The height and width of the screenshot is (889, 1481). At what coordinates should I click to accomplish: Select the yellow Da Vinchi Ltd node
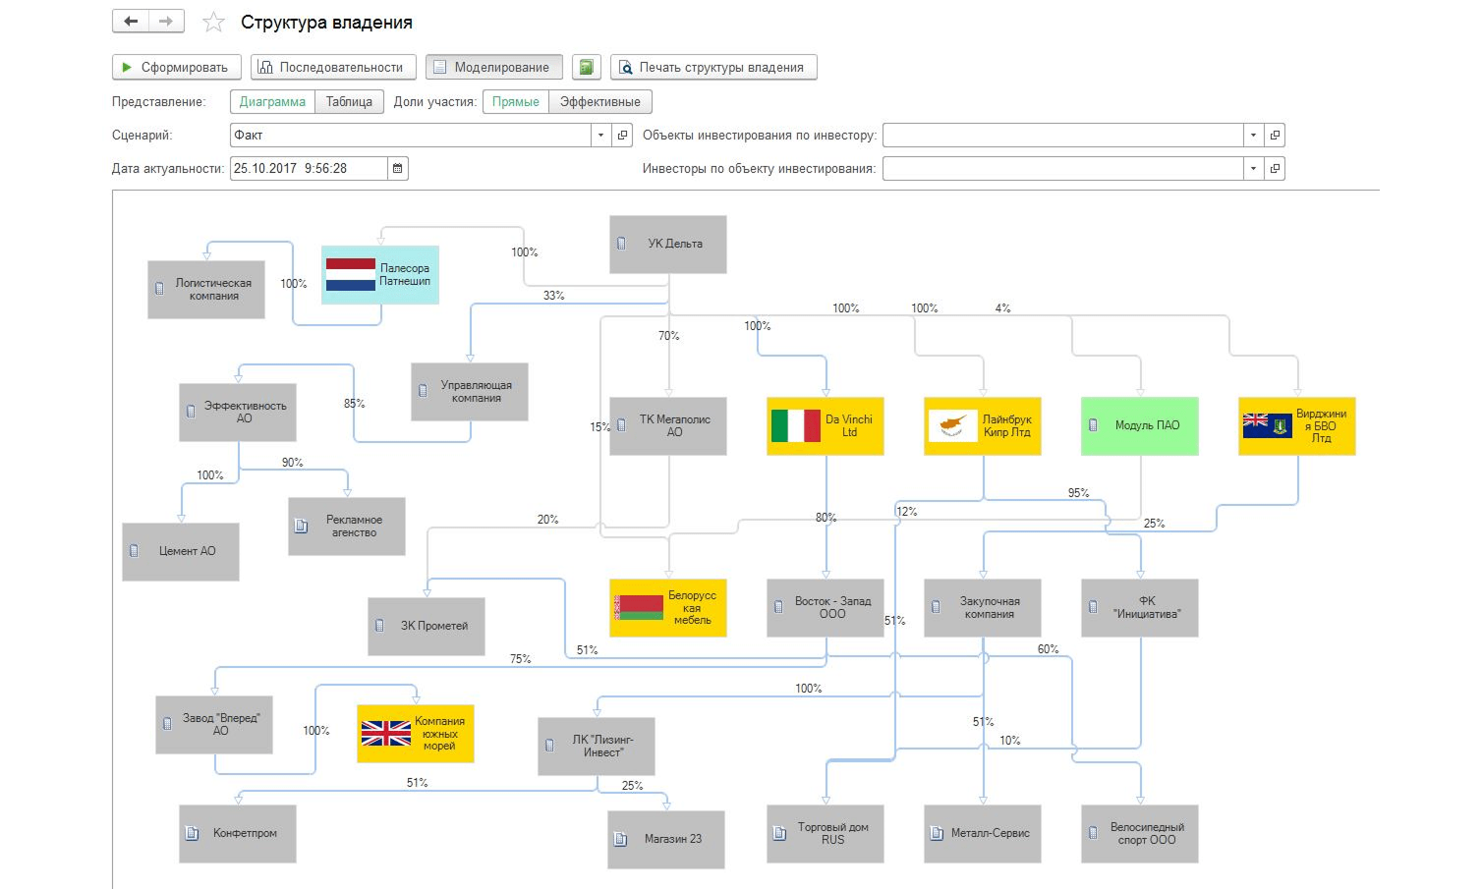(826, 425)
